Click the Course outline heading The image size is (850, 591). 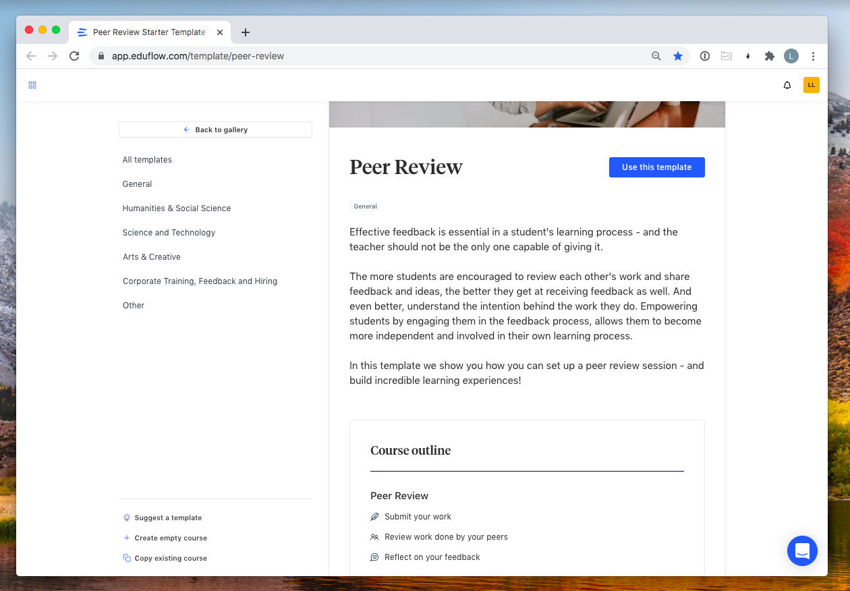pos(411,451)
